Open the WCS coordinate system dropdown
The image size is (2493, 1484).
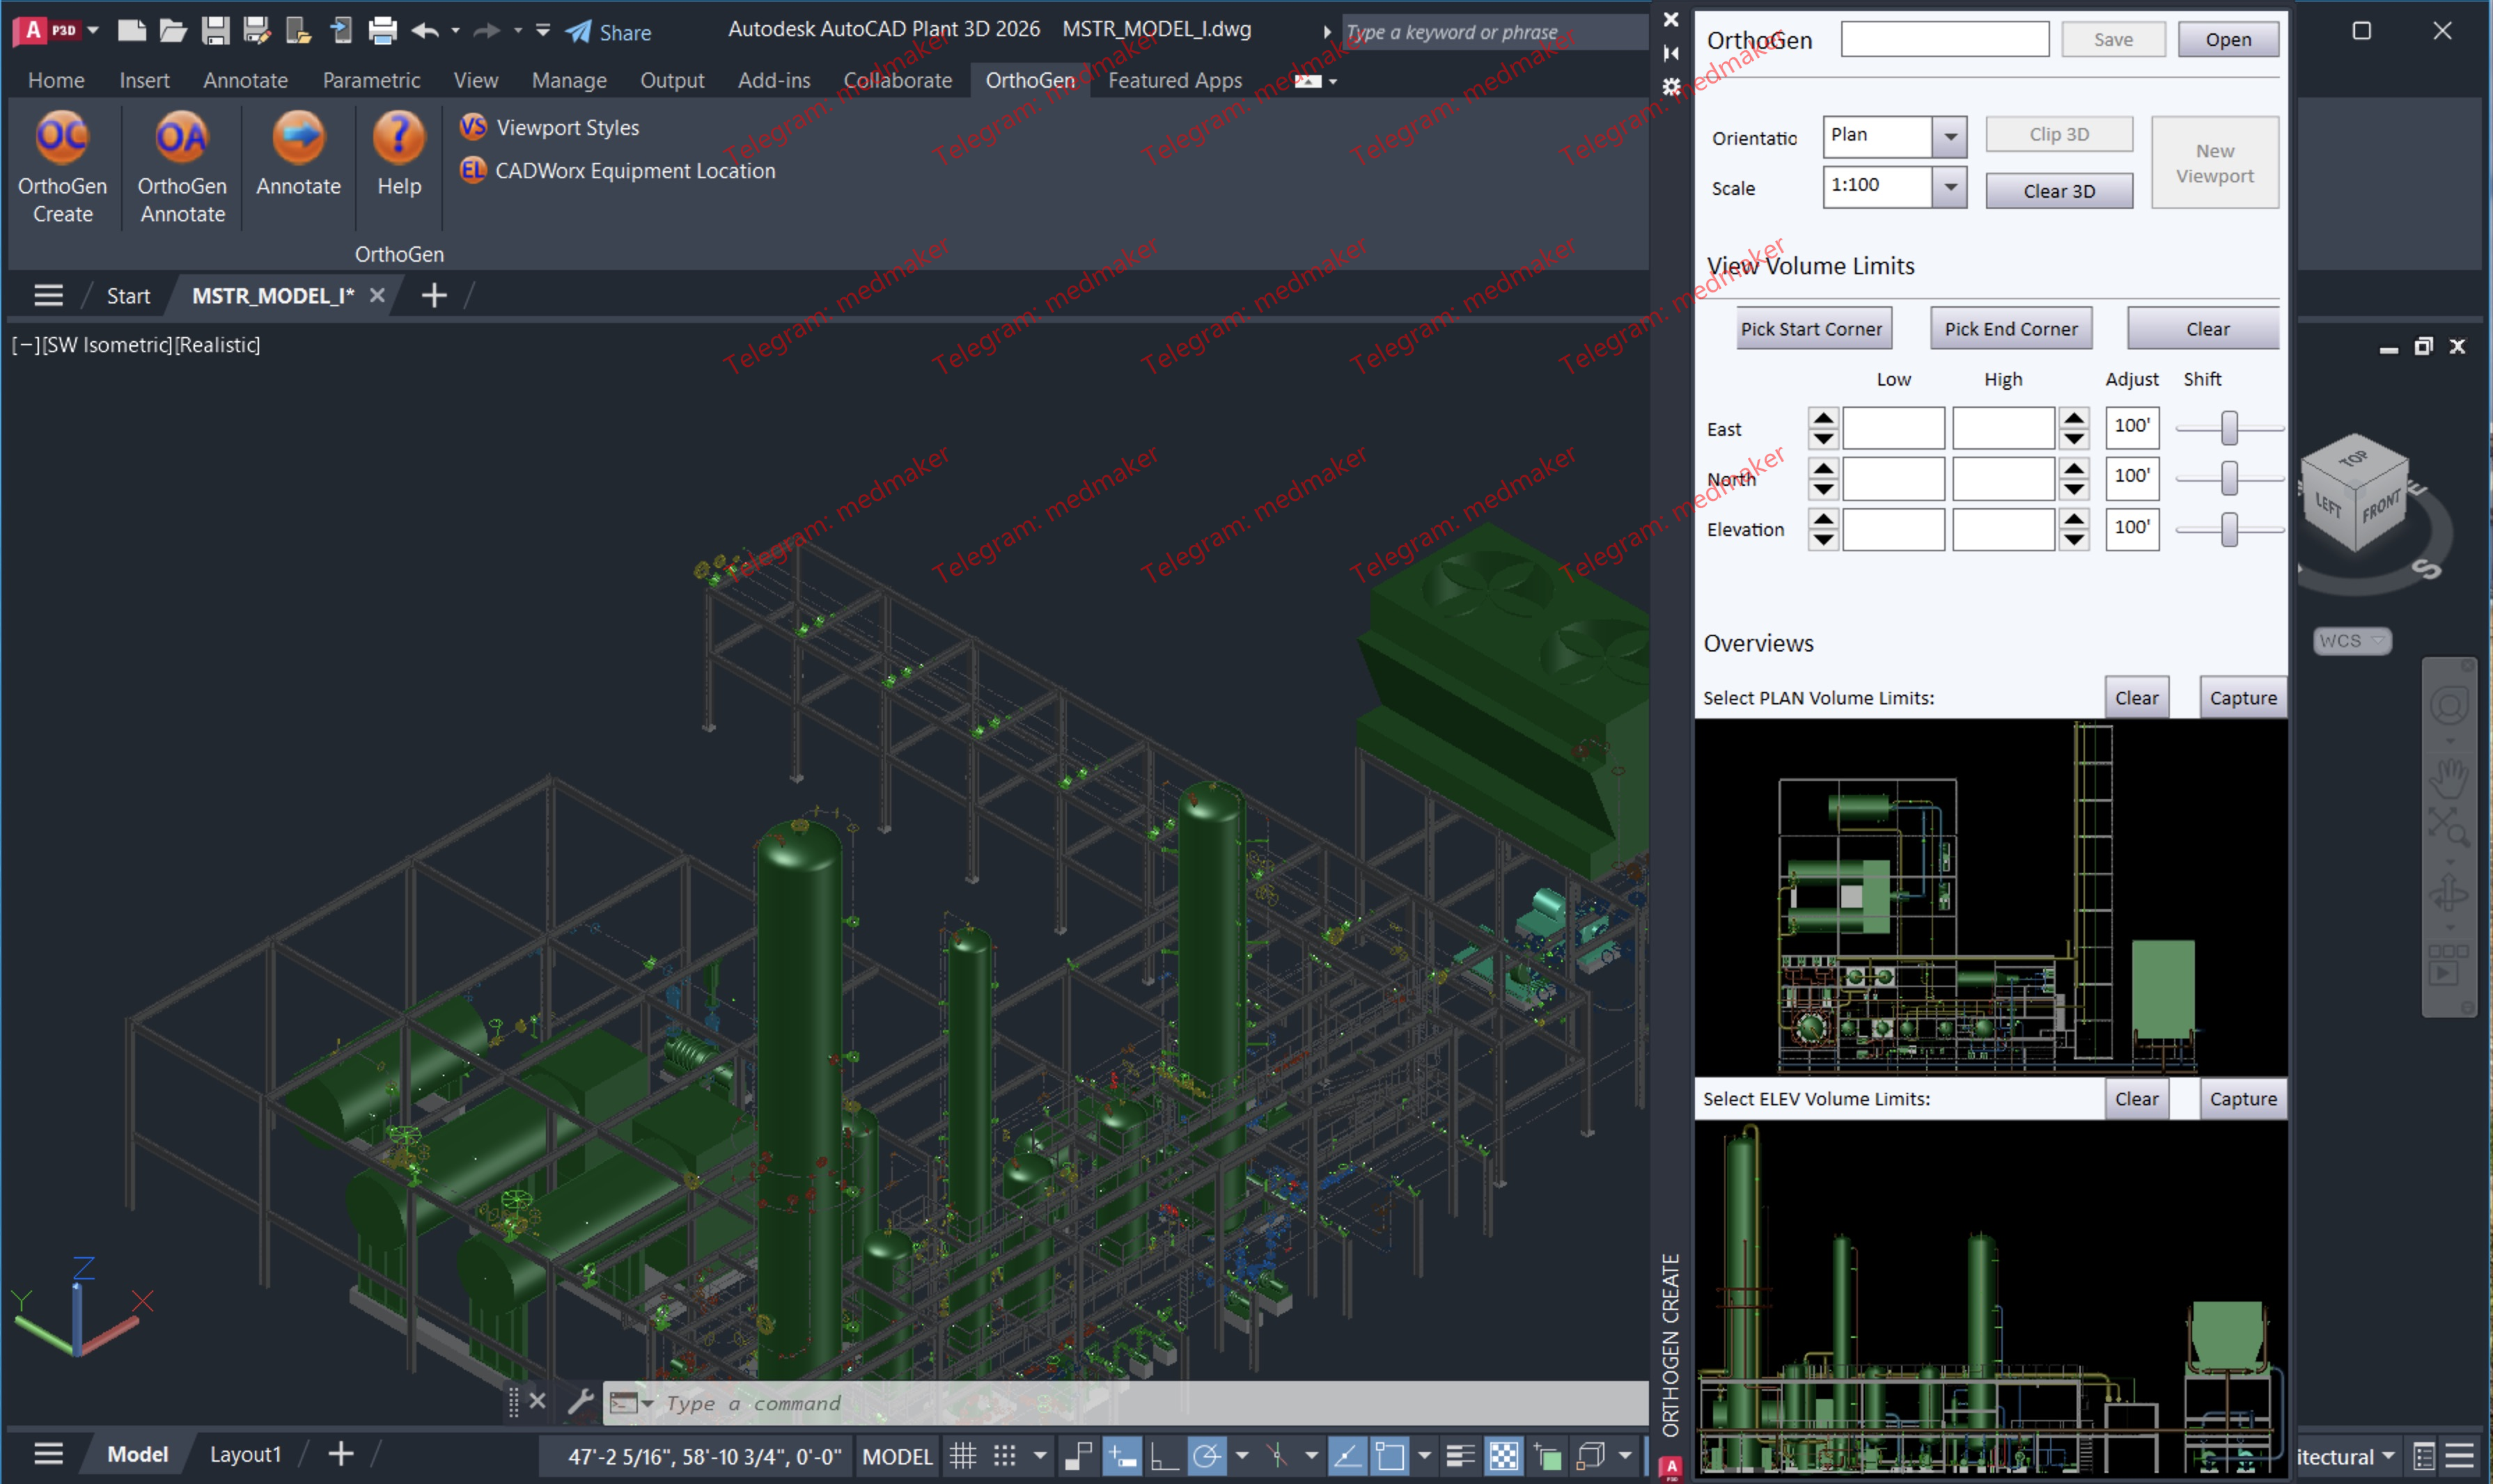click(x=2352, y=641)
